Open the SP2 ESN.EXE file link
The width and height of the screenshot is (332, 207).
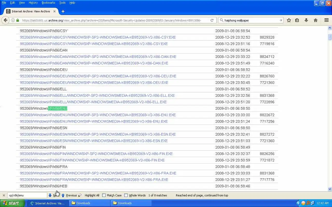pyautogui.click(x=98, y=134)
